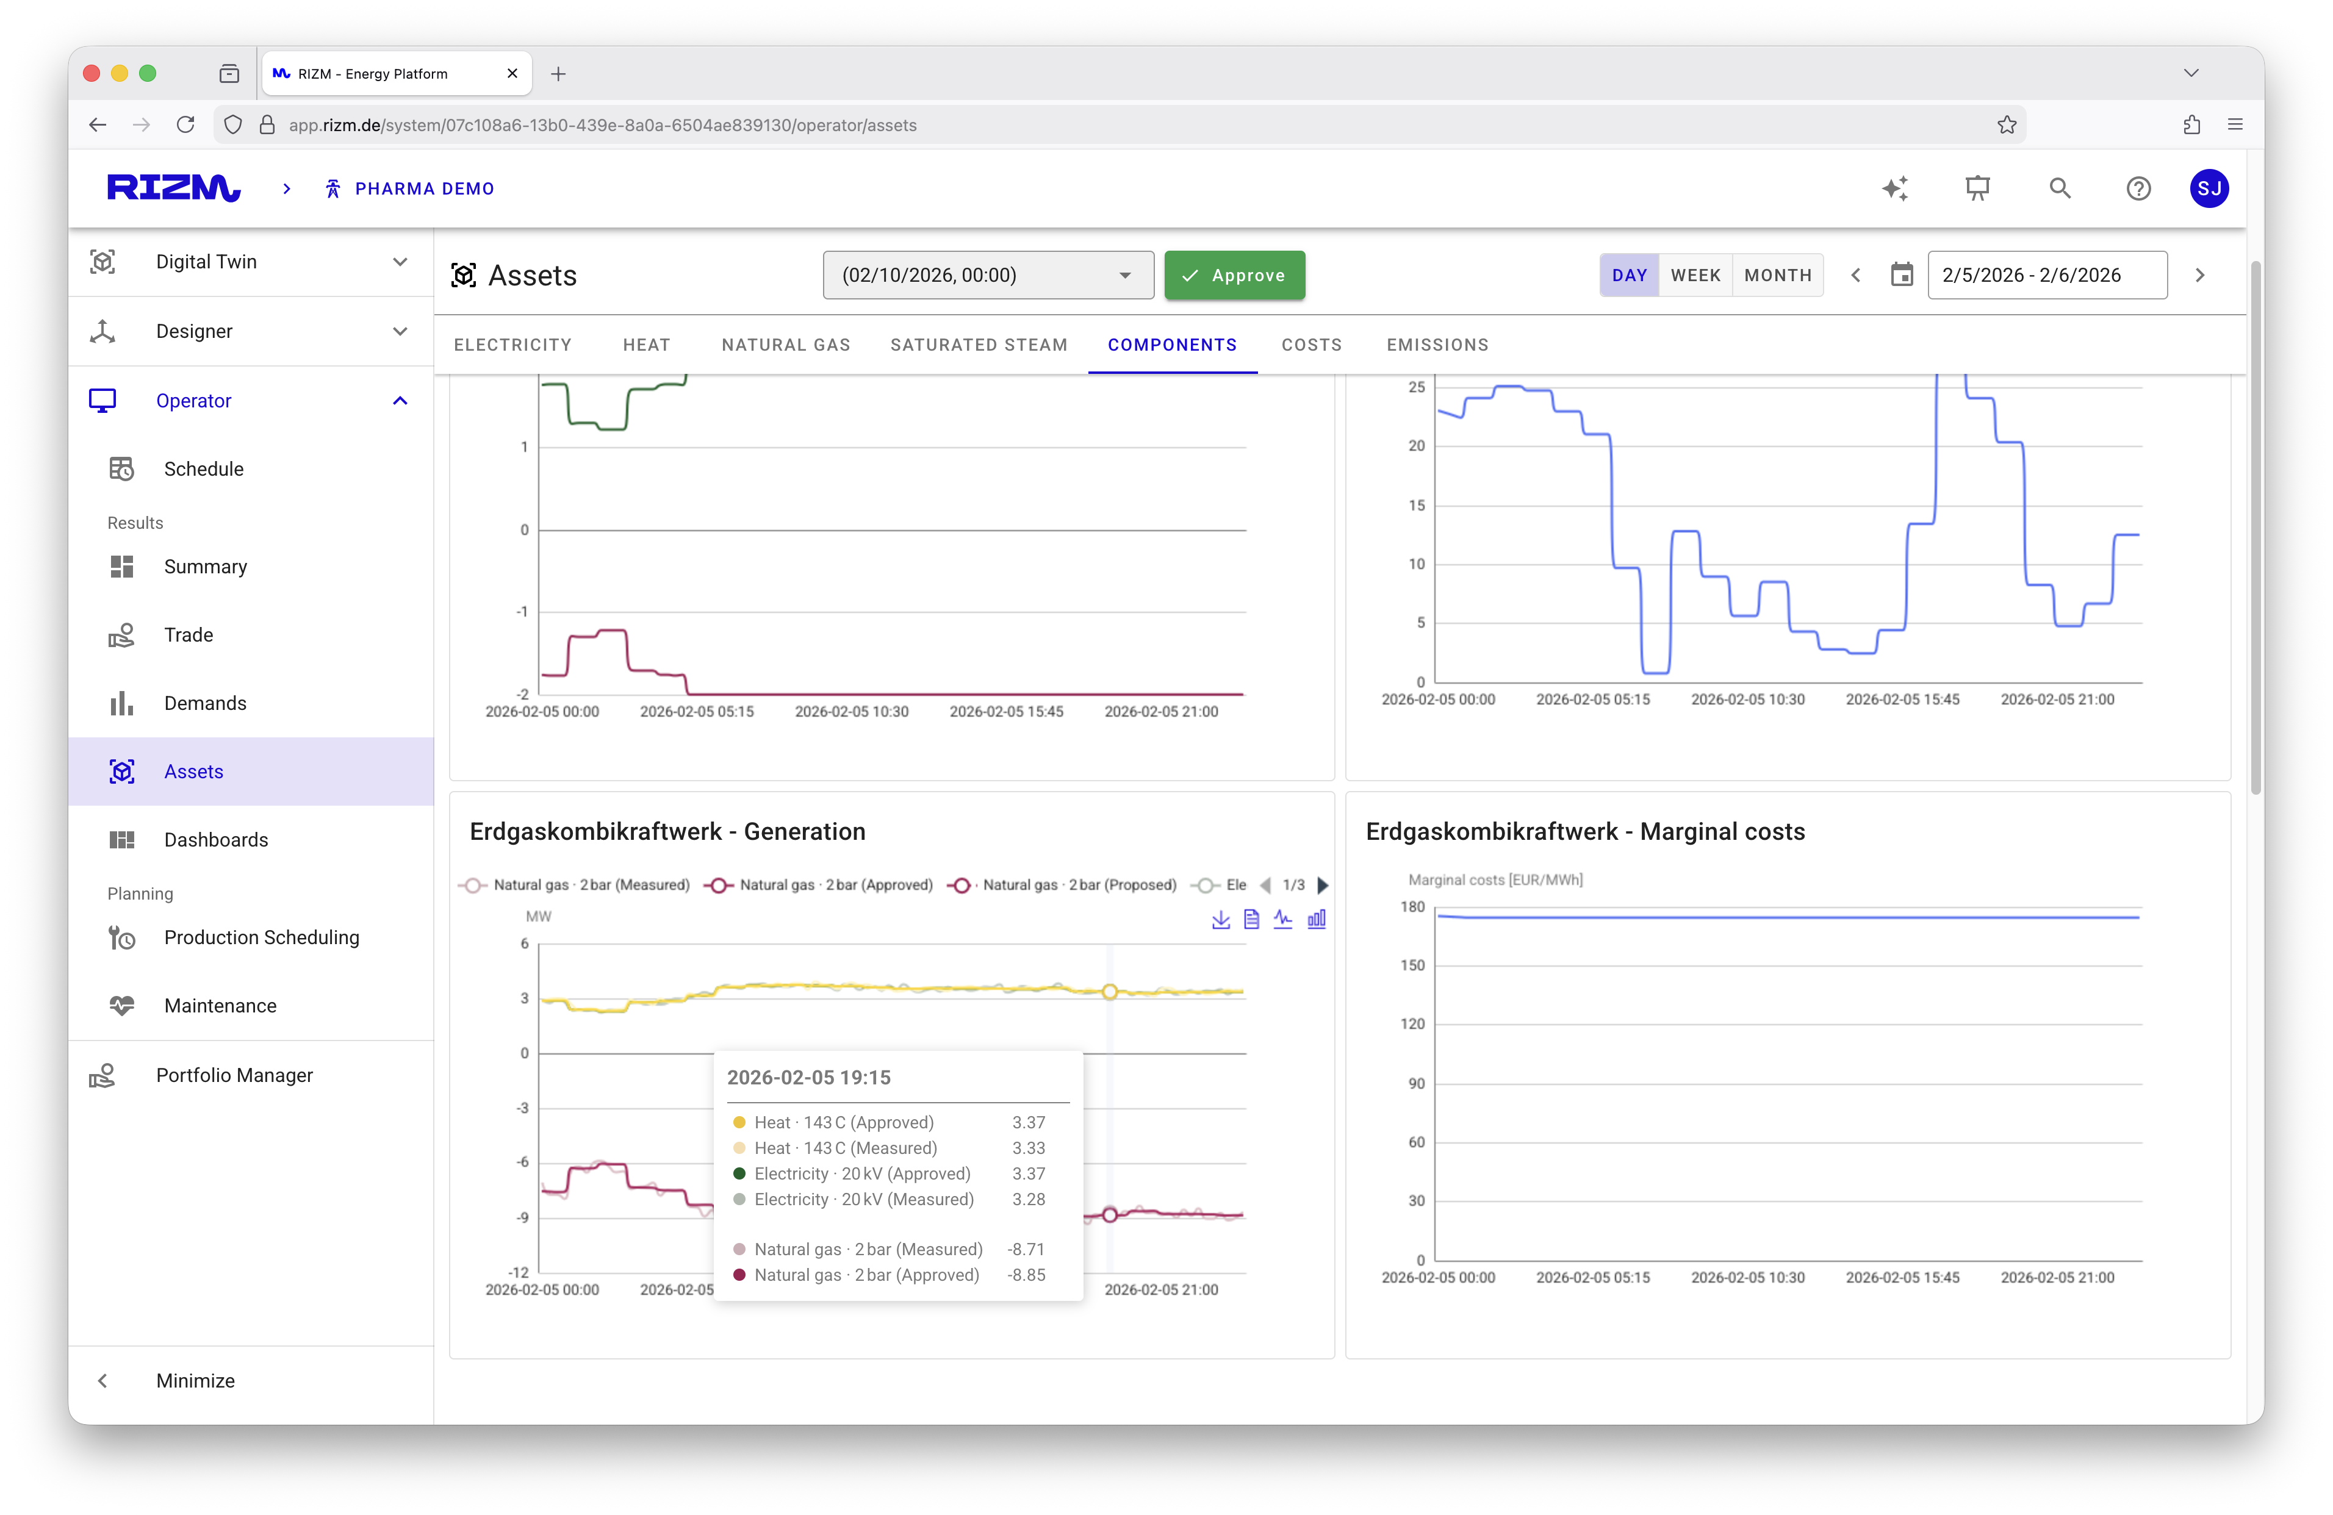
Task: Go to the previous date range
Action: click(1856, 275)
